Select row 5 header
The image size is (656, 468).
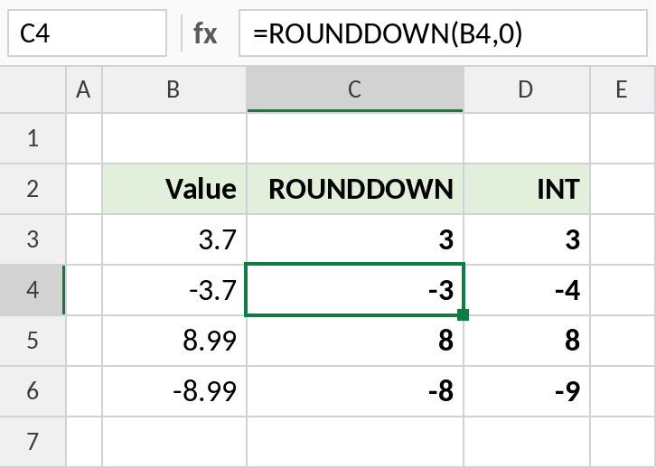(x=33, y=341)
